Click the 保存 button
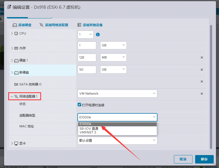This screenshot has height=168, width=219. click(204, 159)
